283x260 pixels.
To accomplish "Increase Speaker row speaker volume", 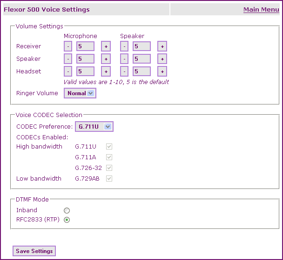I will [x=162, y=58].
